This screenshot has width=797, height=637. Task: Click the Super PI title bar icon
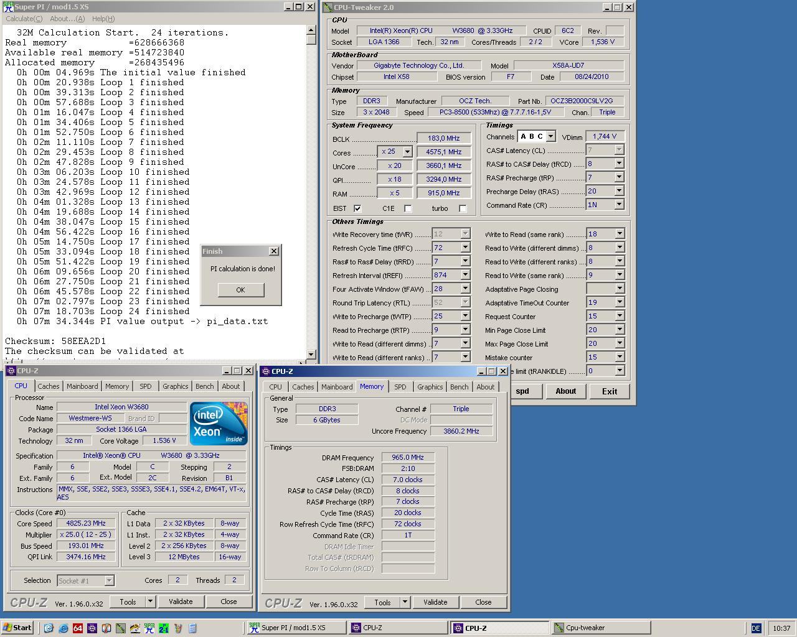[8, 7]
